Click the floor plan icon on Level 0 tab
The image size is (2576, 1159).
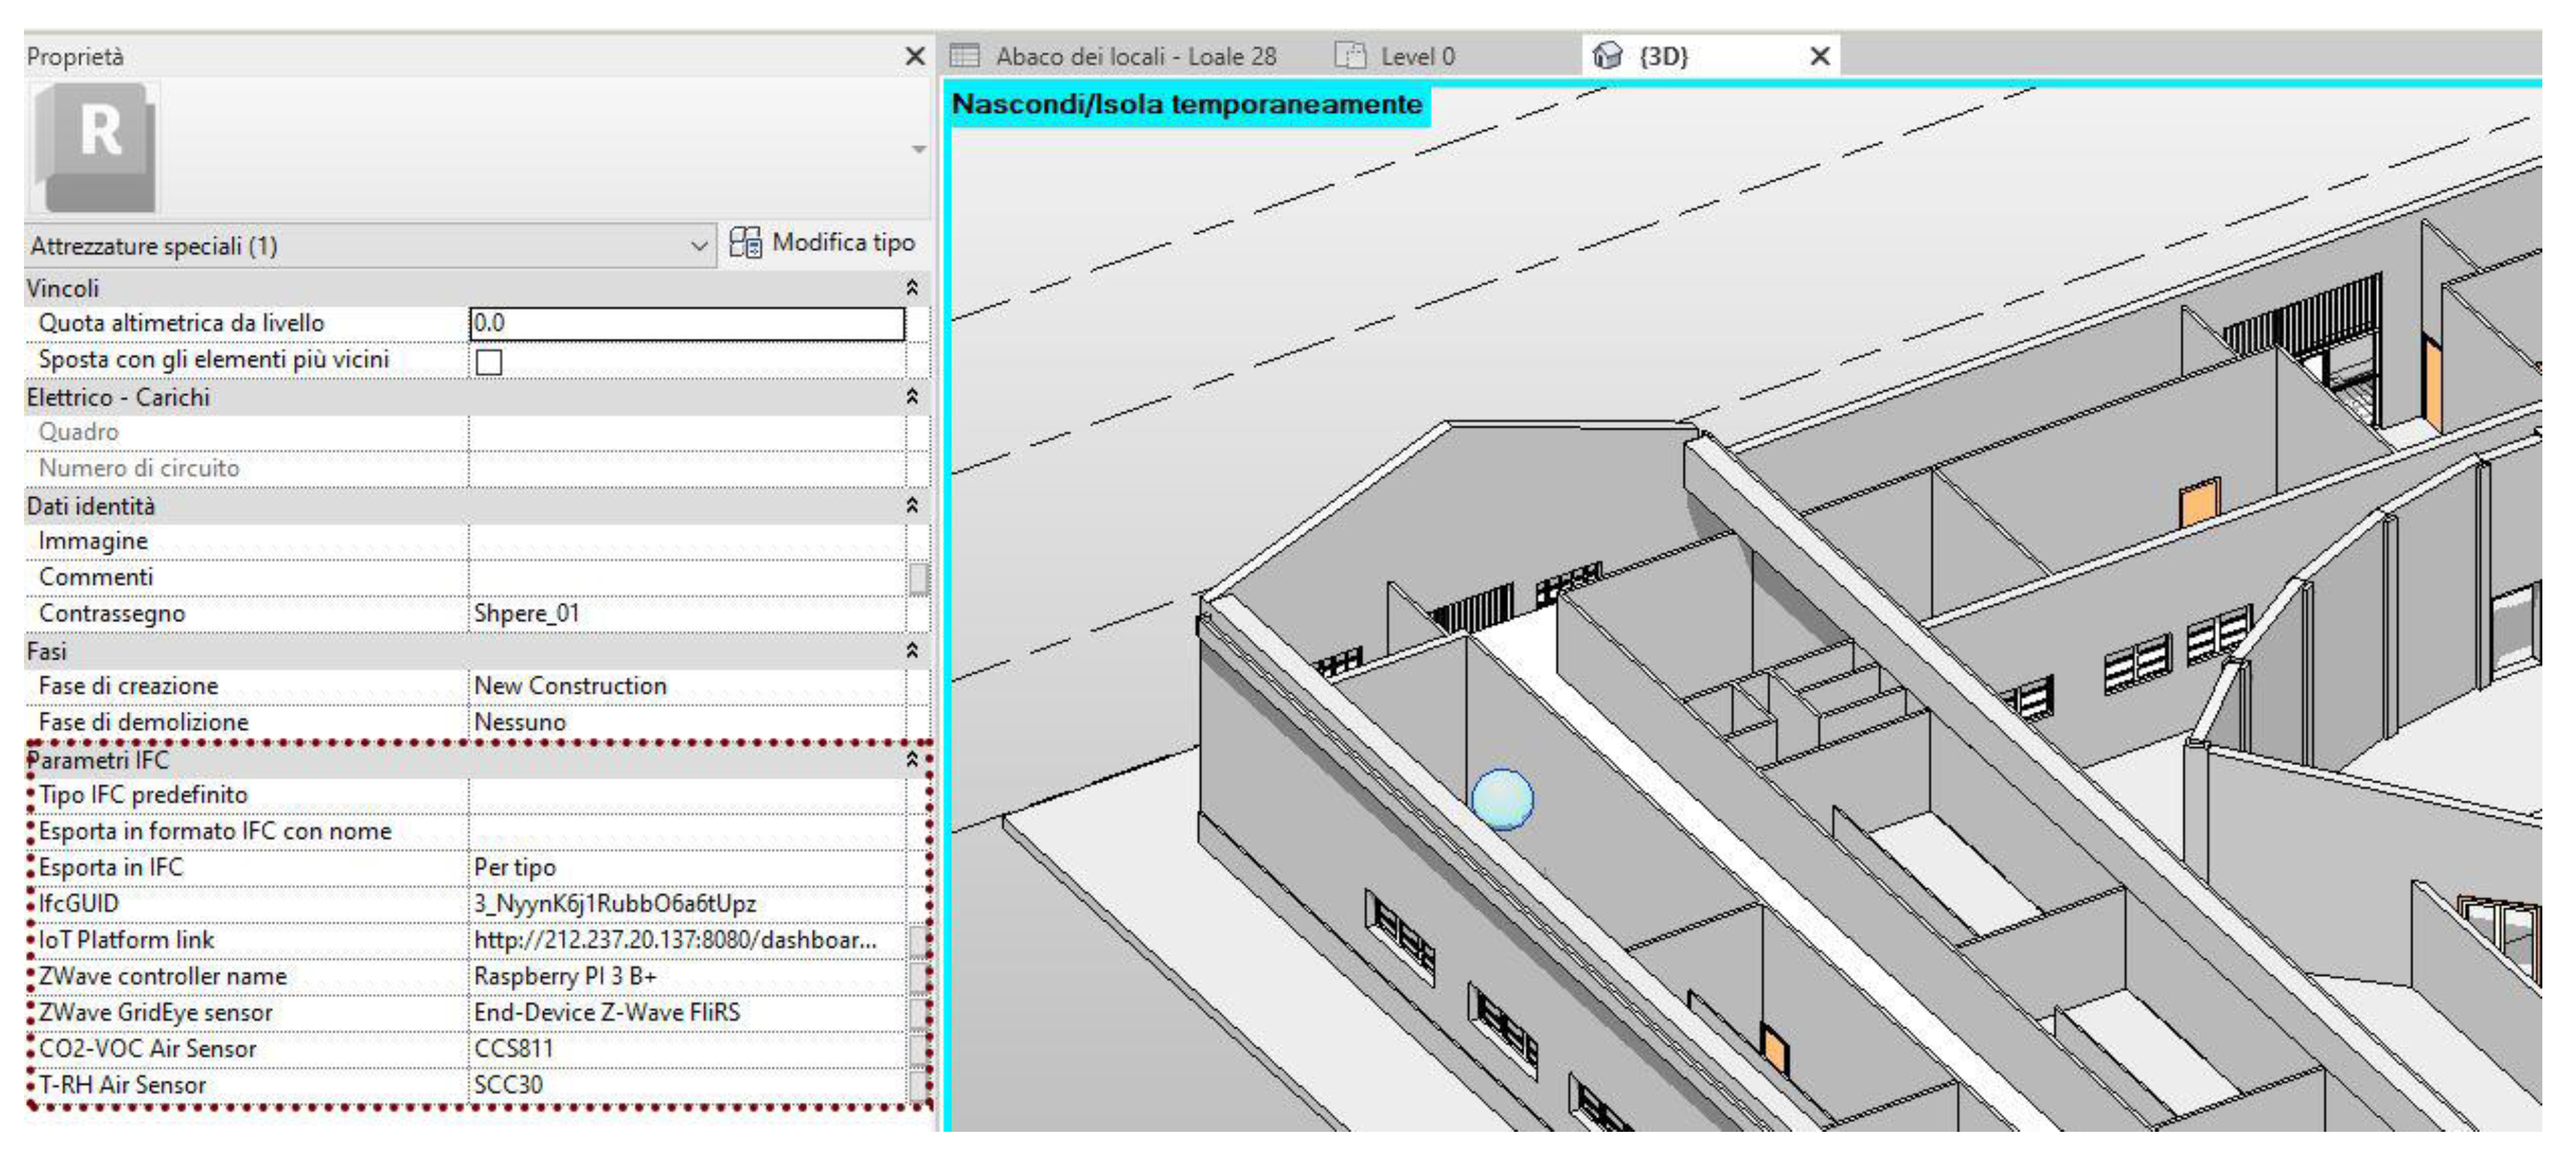pos(1350,56)
